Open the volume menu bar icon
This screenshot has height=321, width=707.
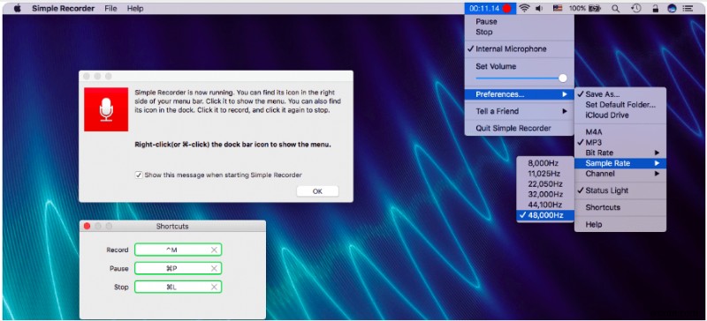539,9
